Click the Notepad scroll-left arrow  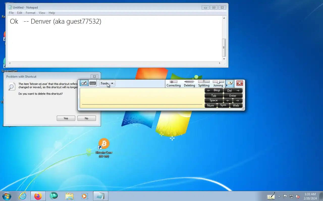pos(10,63)
